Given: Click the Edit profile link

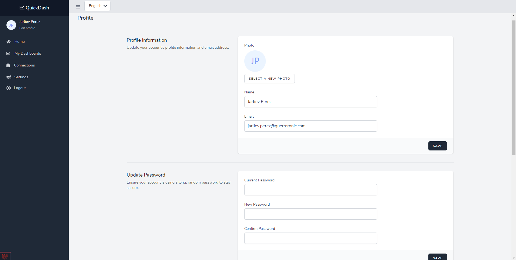Looking at the screenshot, I should coord(27,28).
